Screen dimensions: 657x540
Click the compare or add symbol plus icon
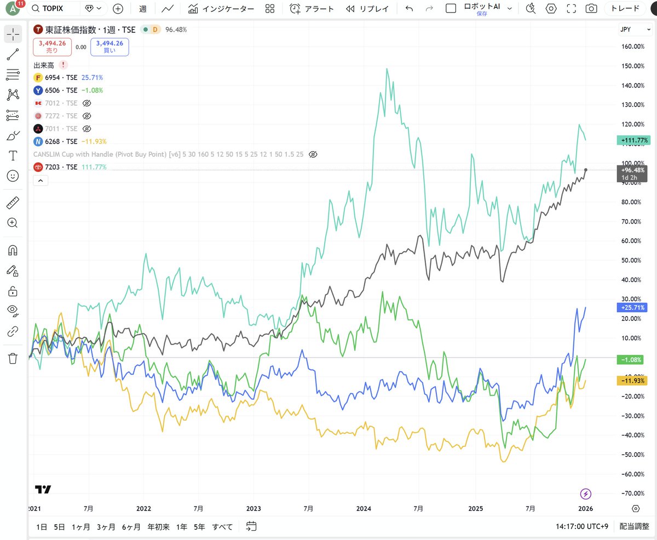point(118,9)
